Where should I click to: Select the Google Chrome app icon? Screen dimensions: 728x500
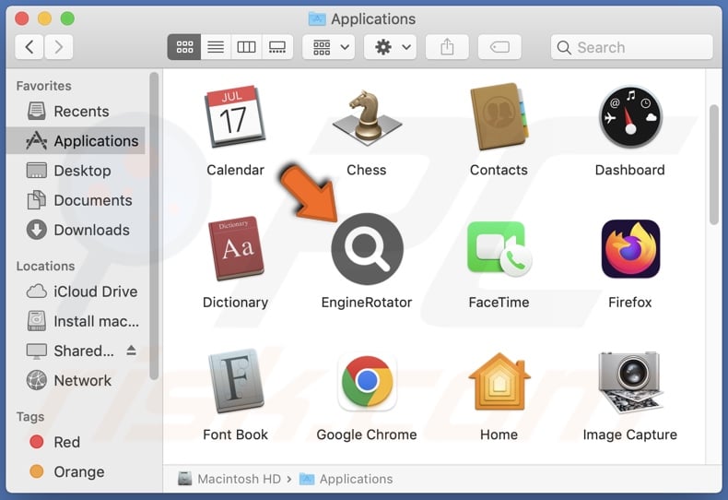pos(367,381)
